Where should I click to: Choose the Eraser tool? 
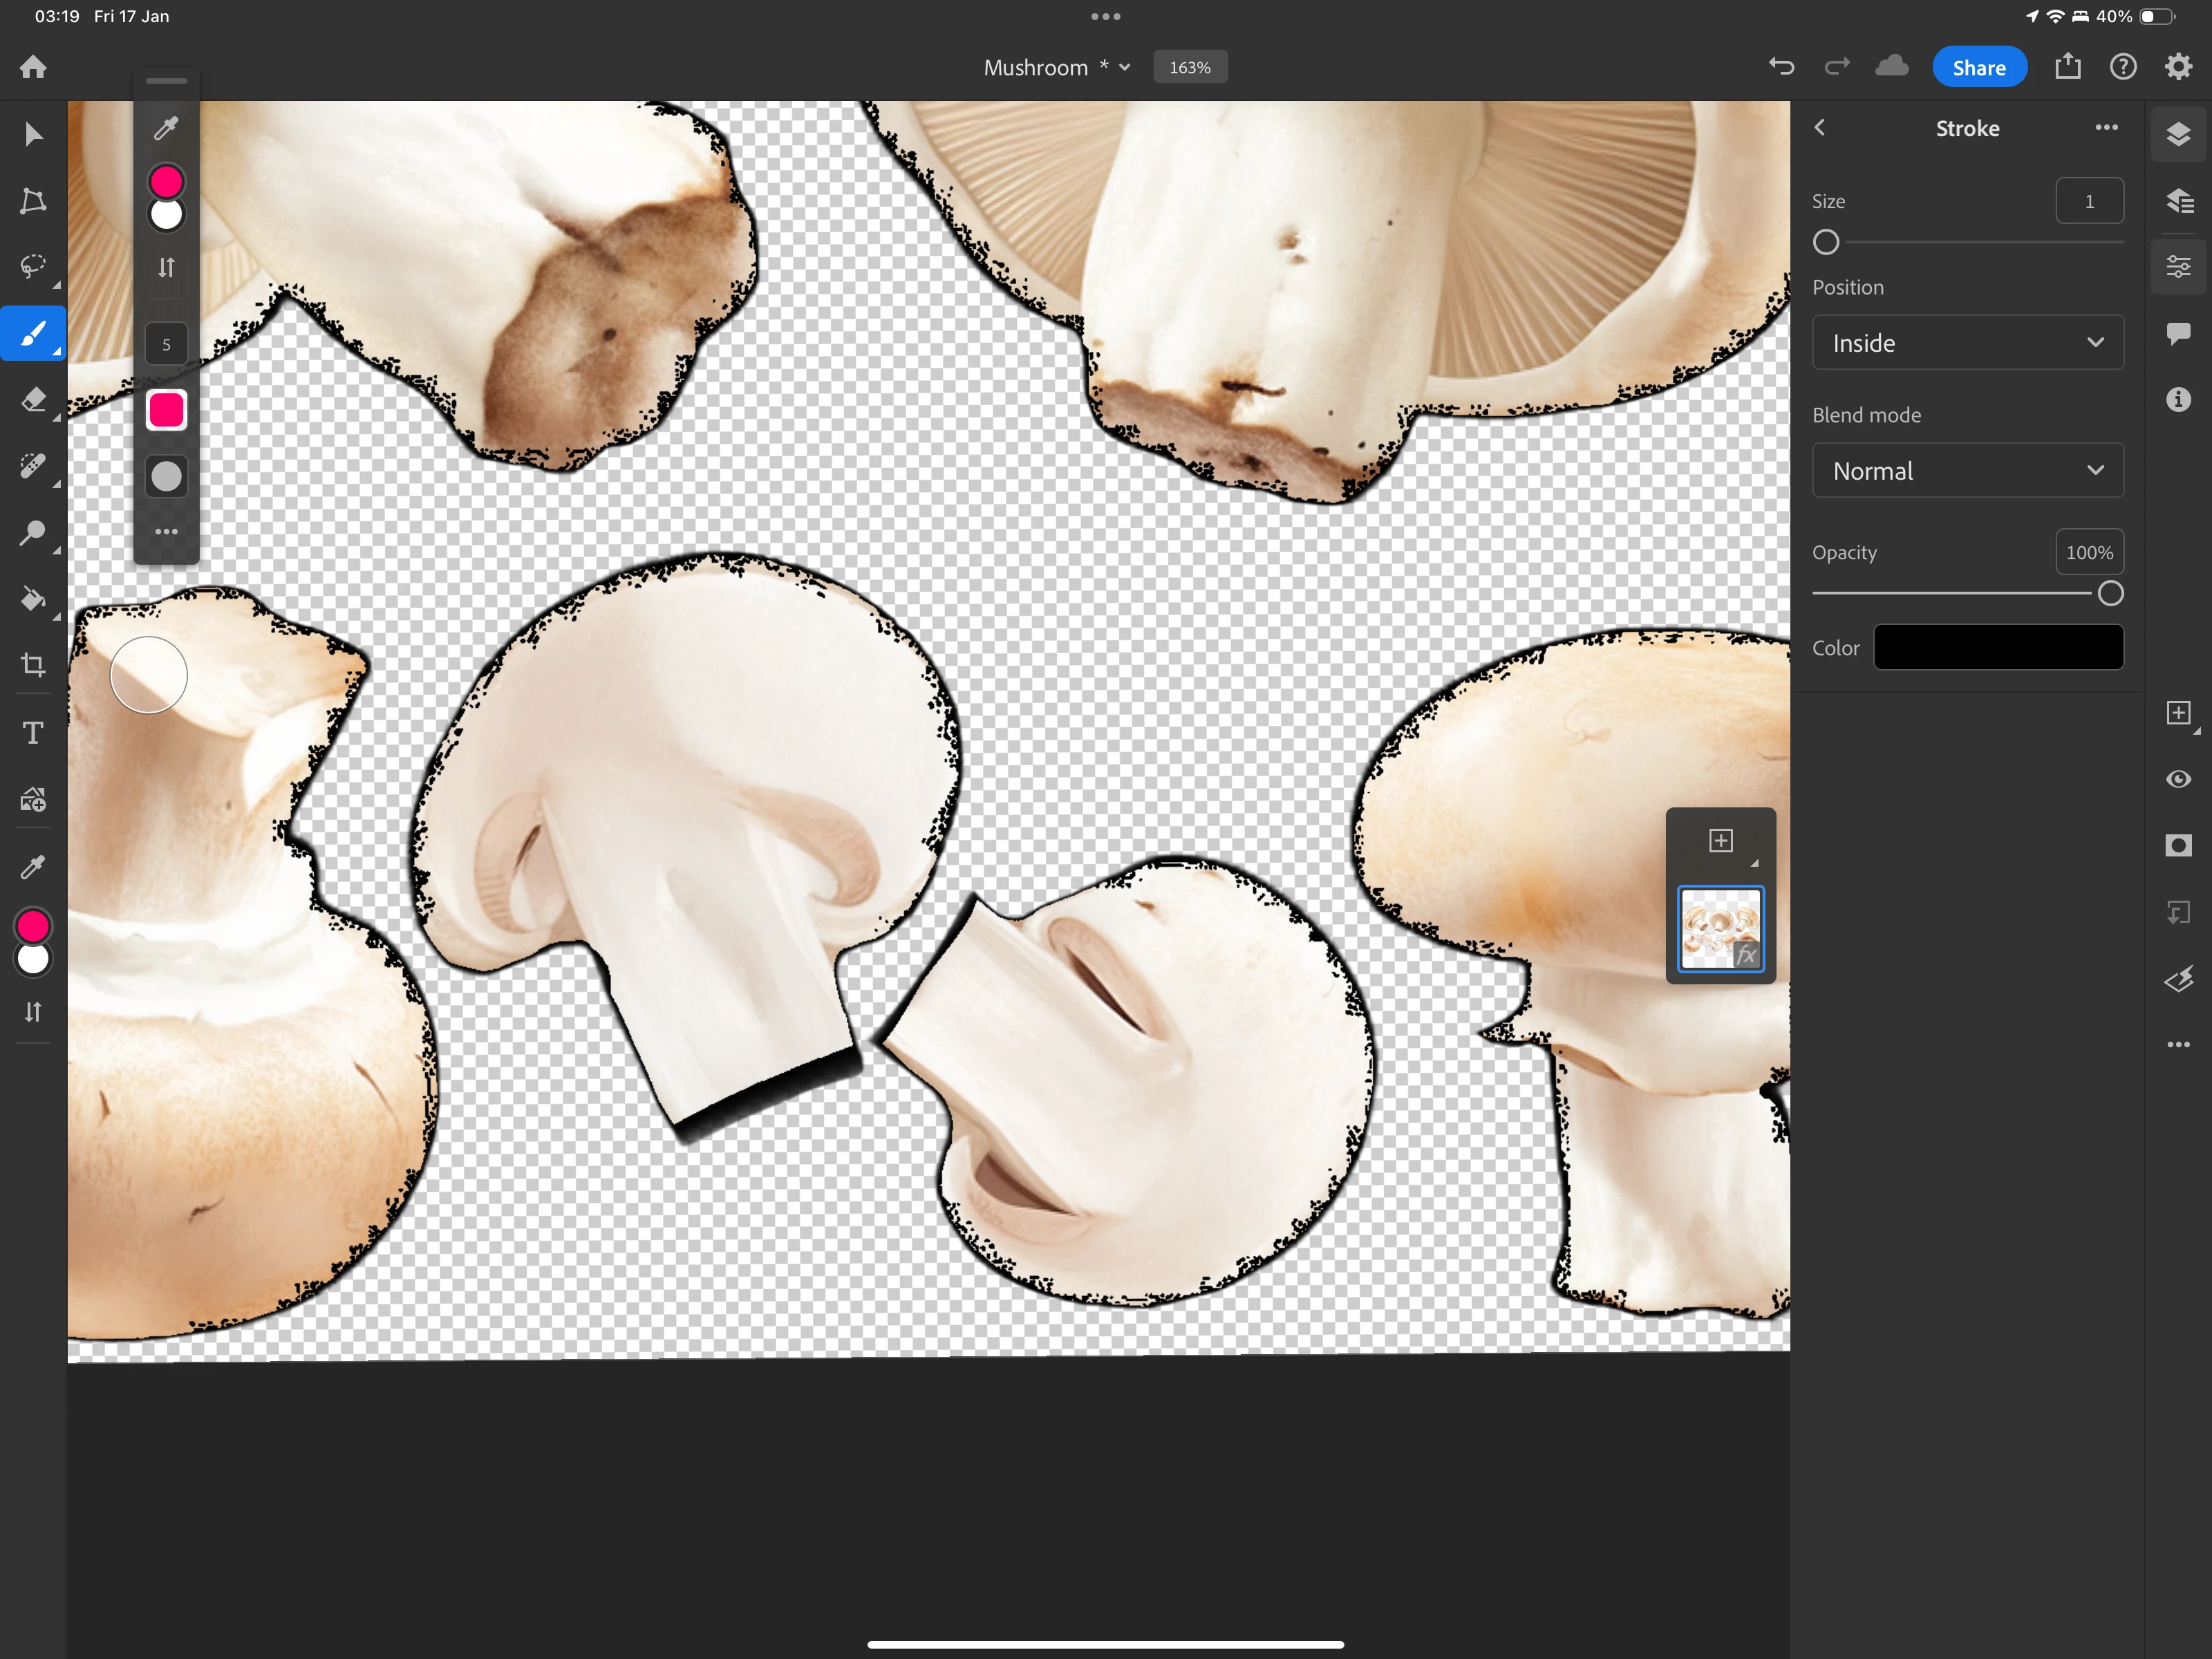click(33, 399)
